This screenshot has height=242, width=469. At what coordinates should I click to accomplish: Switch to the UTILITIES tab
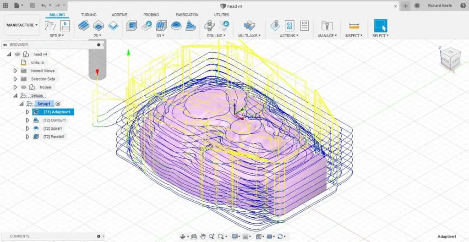click(222, 15)
